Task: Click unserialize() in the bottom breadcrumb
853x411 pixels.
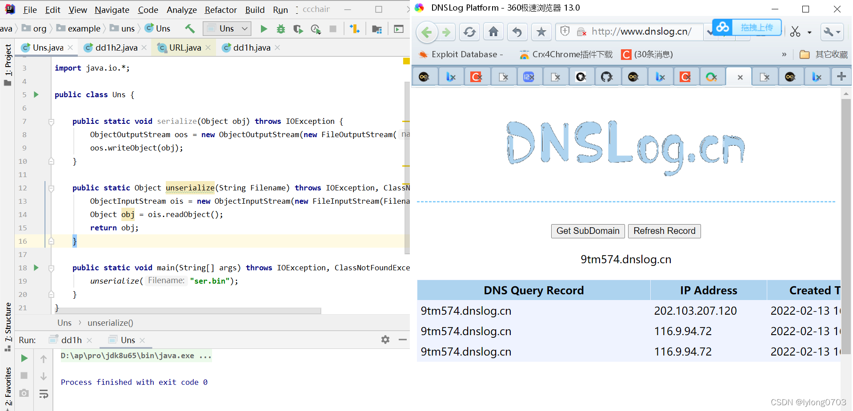Action: pos(110,323)
